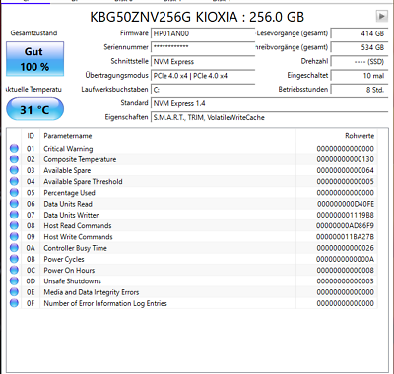This screenshot has width=394, height=374.
Task: Click the status circle for Power Cycles
Action: click(14, 259)
